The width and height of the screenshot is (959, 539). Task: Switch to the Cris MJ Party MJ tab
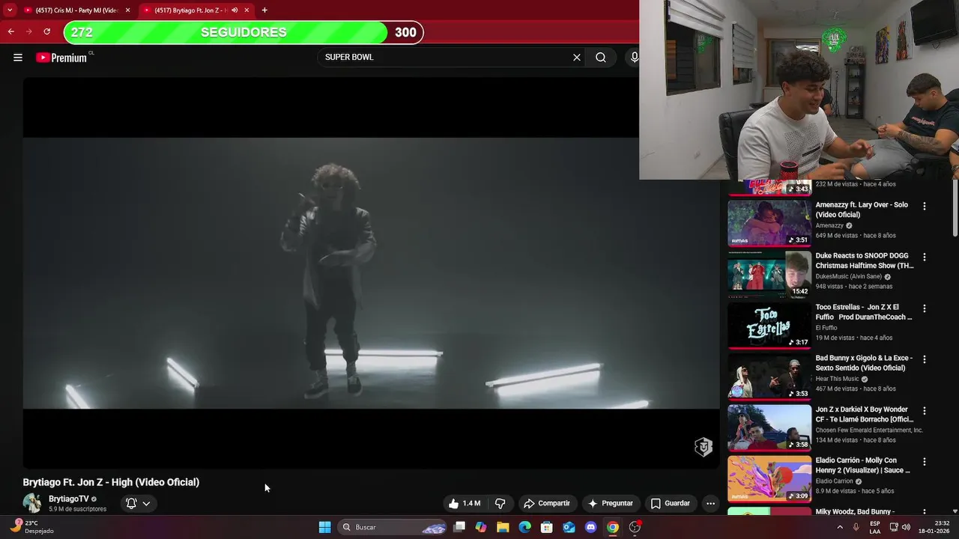(75, 10)
